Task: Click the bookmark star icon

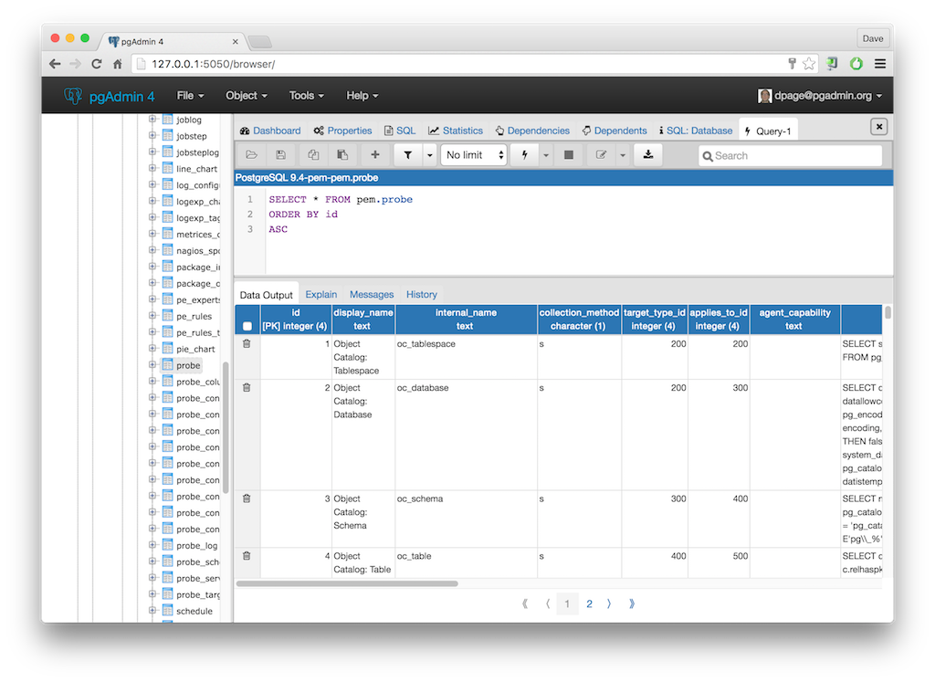Action: pyautogui.click(x=809, y=64)
